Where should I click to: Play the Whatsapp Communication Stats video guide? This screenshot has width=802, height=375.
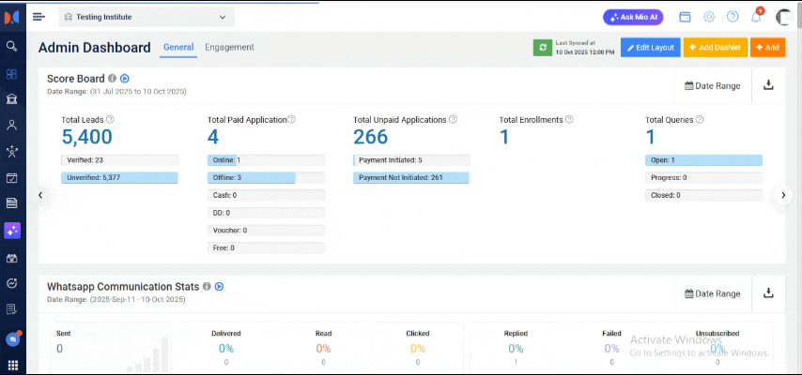pyautogui.click(x=219, y=287)
